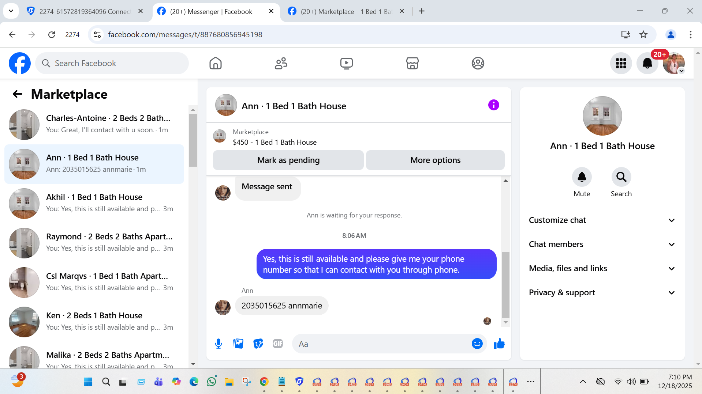Screen dimensions: 702x394
Task: Expand Privacy & support section
Action: tap(602, 292)
